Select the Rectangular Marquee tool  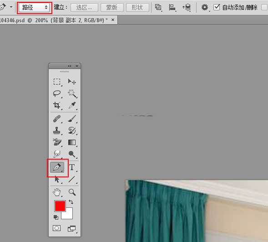point(57,82)
